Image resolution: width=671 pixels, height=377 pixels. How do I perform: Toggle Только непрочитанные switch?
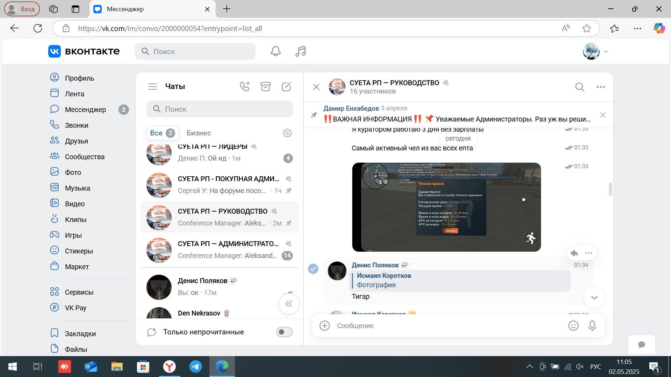(x=284, y=332)
